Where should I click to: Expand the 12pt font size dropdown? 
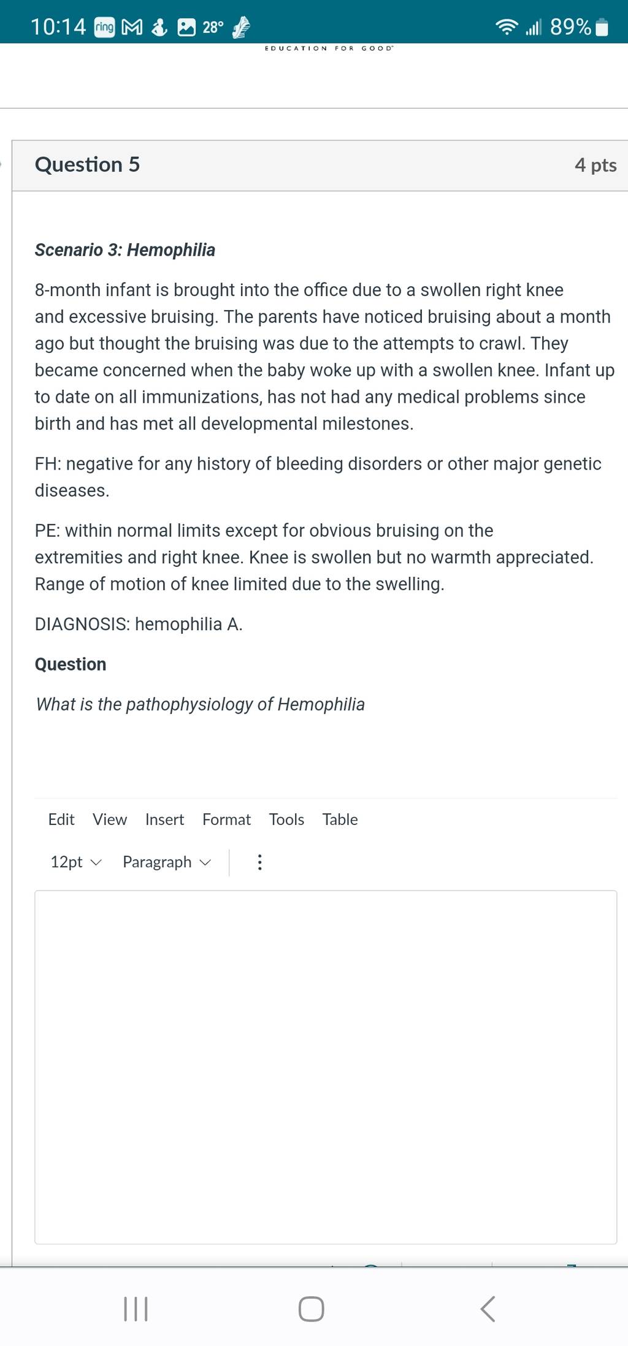click(x=75, y=862)
